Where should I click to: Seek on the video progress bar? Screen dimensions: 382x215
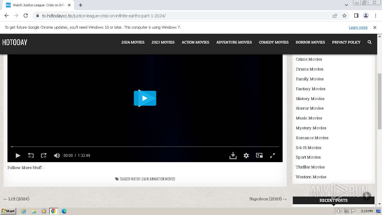145,147
